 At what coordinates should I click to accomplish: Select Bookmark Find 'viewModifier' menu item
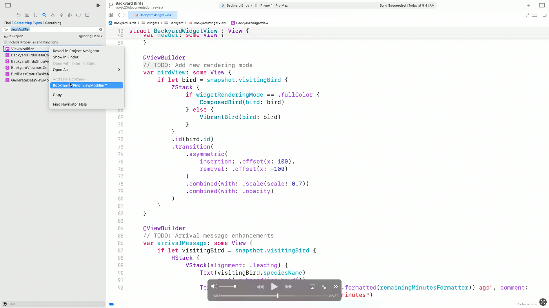tap(87, 85)
